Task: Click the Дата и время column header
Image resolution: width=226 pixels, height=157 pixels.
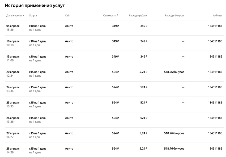Action: [x=14, y=16]
